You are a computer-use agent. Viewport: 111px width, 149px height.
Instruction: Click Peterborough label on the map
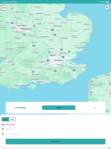(58, 26)
